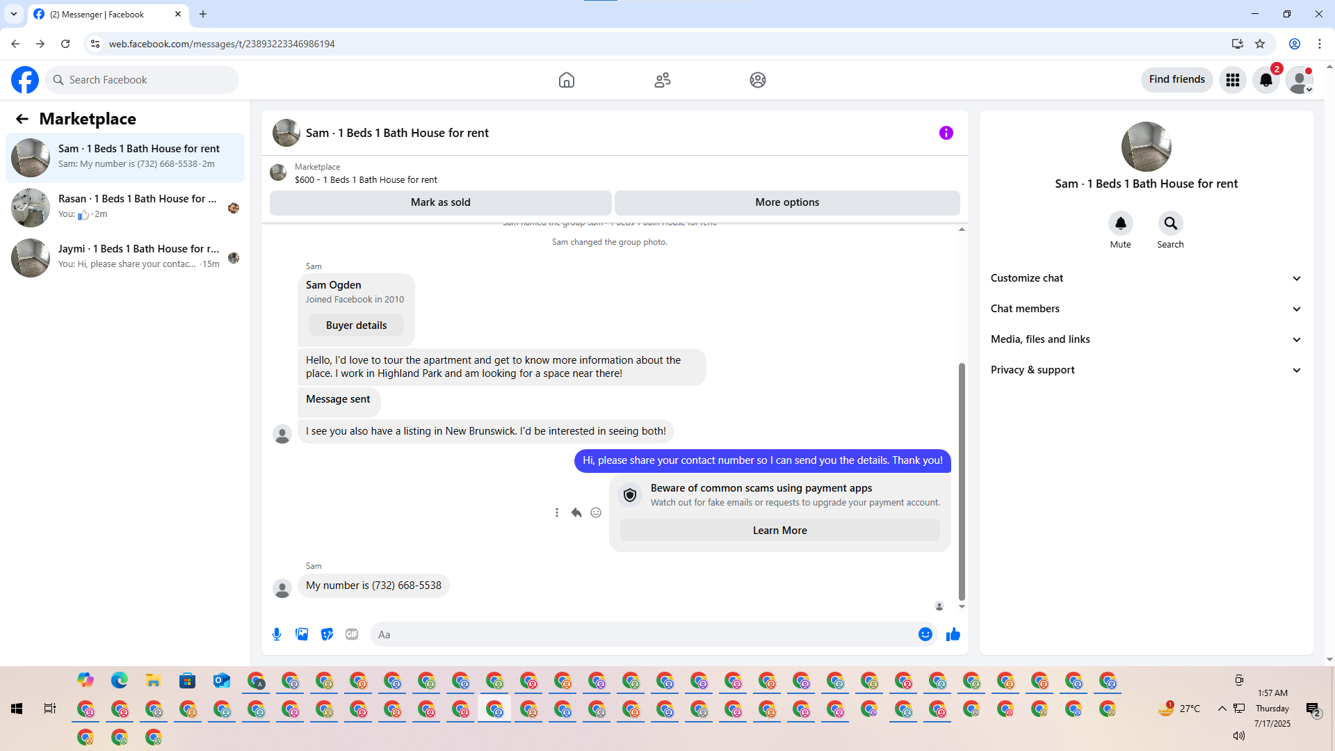This screenshot has height=751, width=1335.
Task: Click Learn More about payment scams
Action: (x=780, y=531)
